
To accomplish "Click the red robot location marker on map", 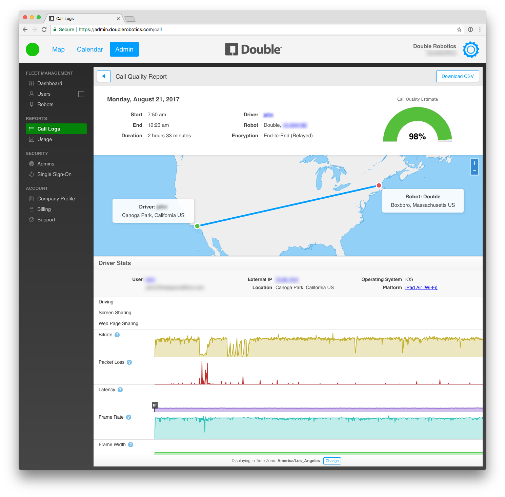I will [x=379, y=185].
